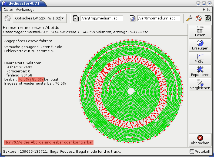The image size is (214, 157).
Task: Click the CD drive disc icon
Action: point(8,18)
